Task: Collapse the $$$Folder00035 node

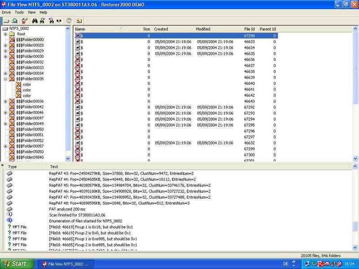Action: [x=5, y=79]
